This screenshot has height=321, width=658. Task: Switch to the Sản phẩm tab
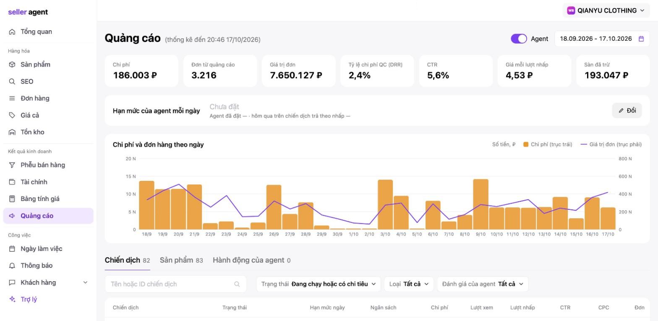181,260
